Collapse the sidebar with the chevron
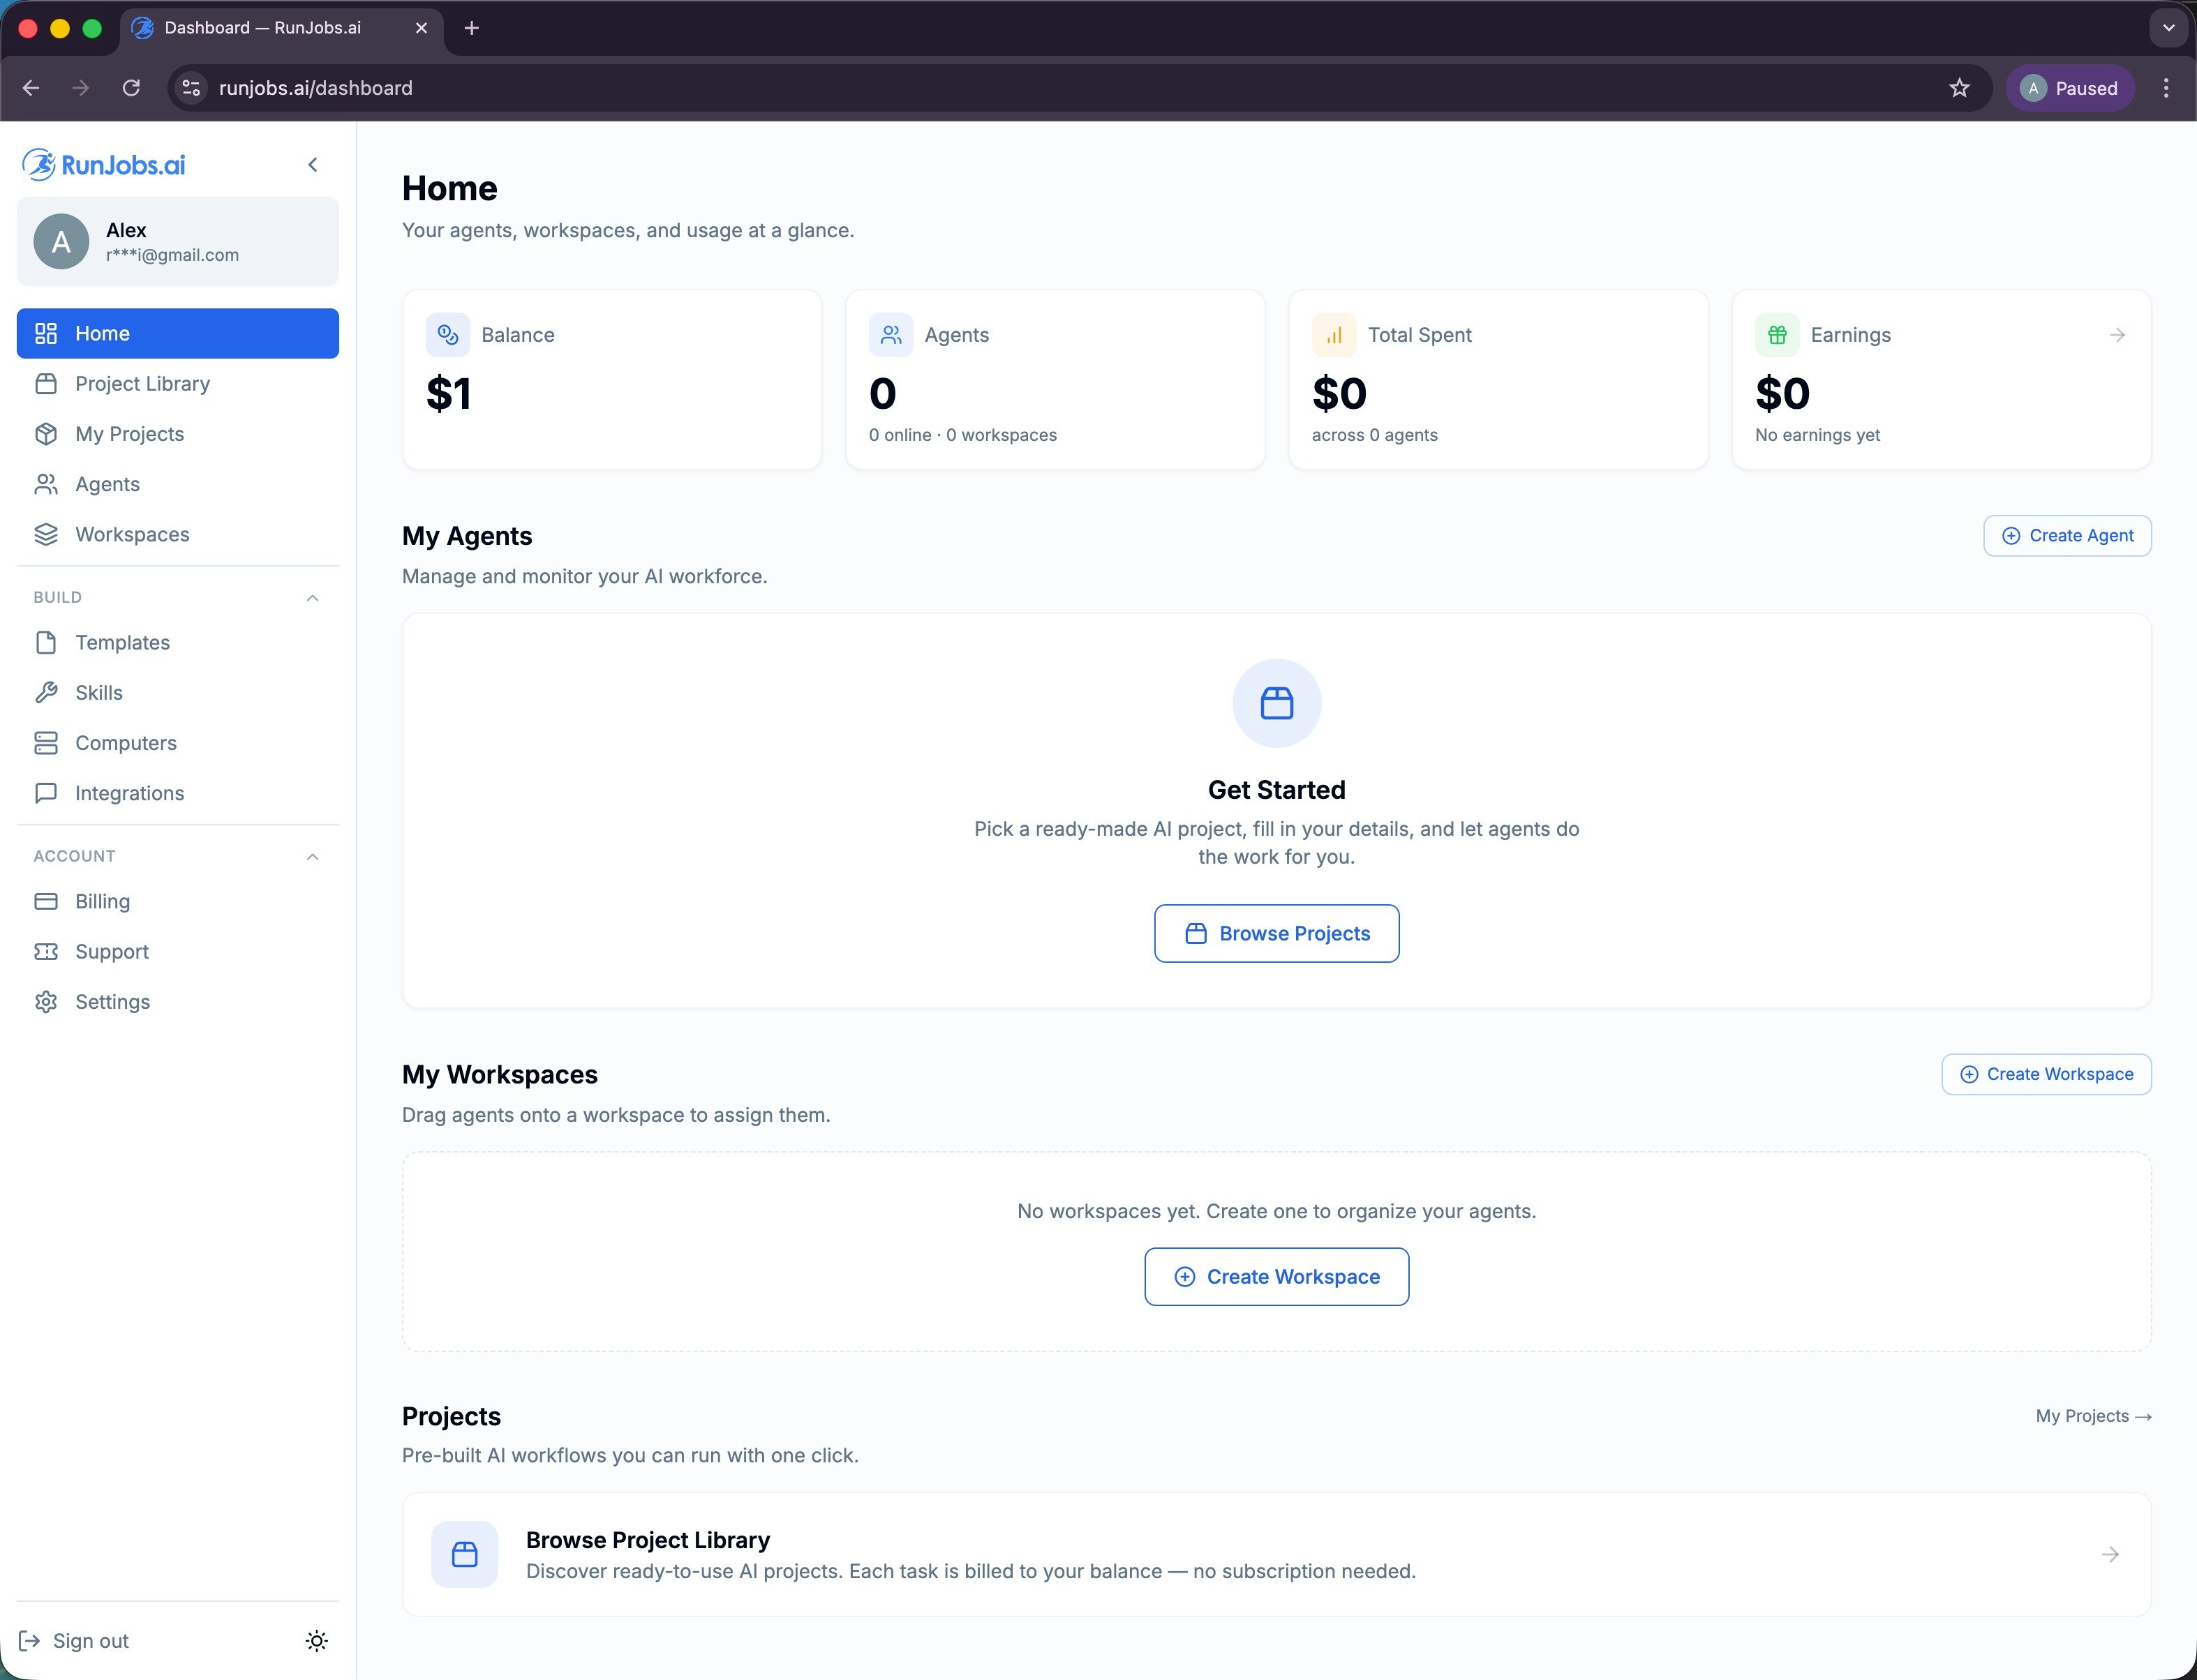This screenshot has width=2197, height=1680. tap(313, 165)
